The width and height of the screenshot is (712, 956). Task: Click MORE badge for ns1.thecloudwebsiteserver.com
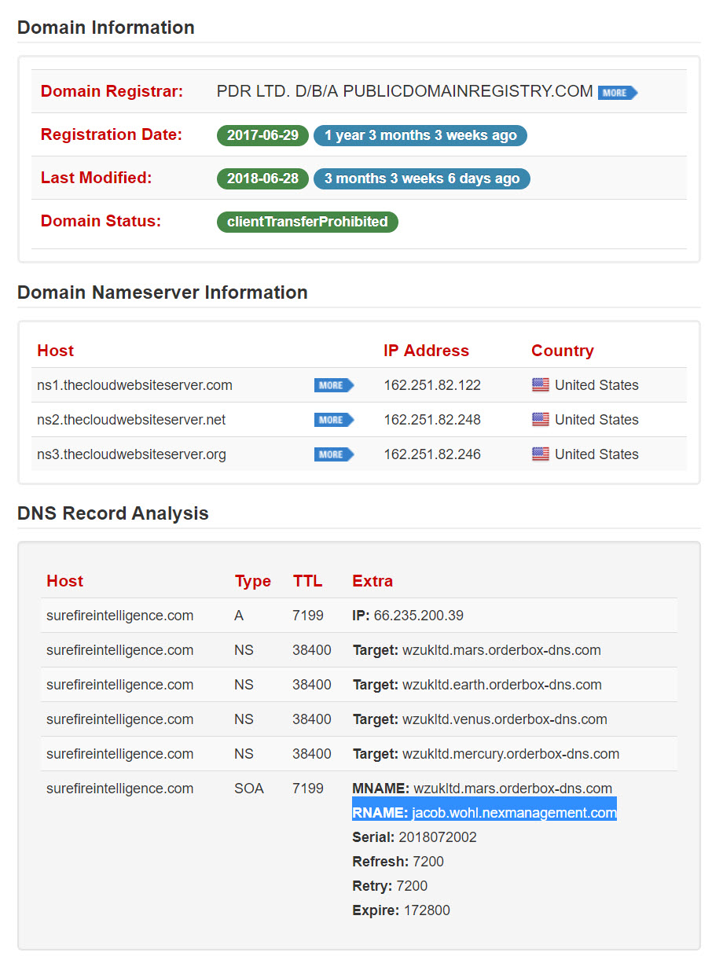334,385
